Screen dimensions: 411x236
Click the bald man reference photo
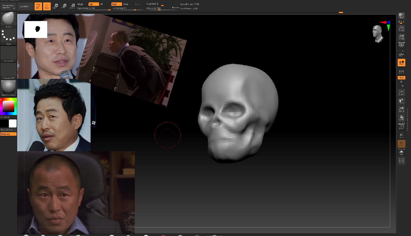(x=76, y=193)
